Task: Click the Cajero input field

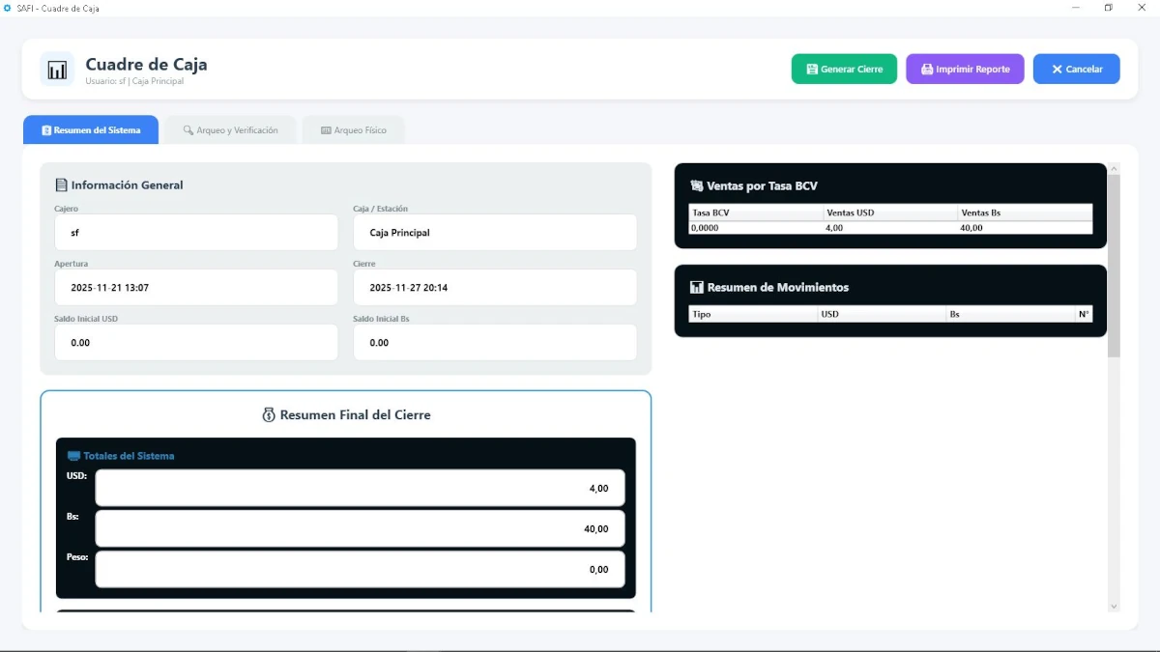Action: click(196, 233)
